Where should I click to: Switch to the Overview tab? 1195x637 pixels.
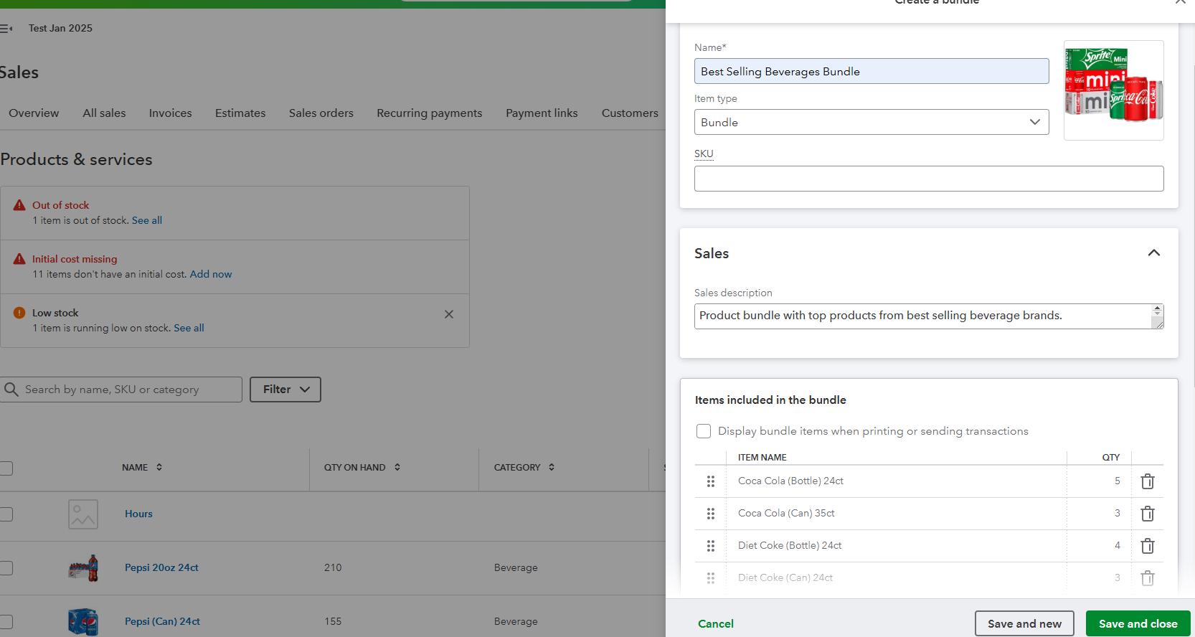[x=34, y=113]
